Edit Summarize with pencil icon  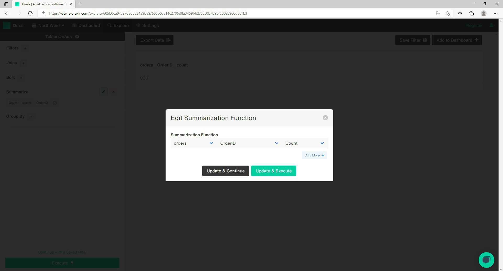tap(103, 92)
